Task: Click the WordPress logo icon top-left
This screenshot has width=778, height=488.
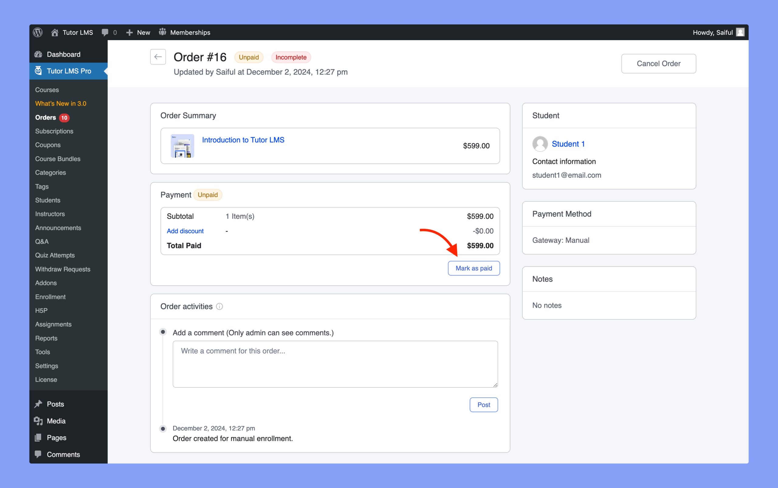Action: click(x=38, y=32)
